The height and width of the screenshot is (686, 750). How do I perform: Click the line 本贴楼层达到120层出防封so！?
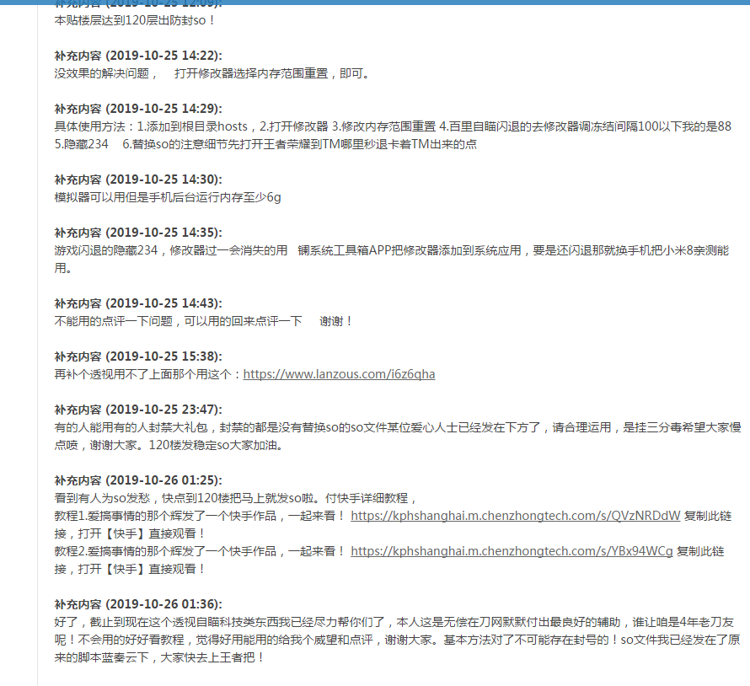pyautogui.click(x=134, y=20)
